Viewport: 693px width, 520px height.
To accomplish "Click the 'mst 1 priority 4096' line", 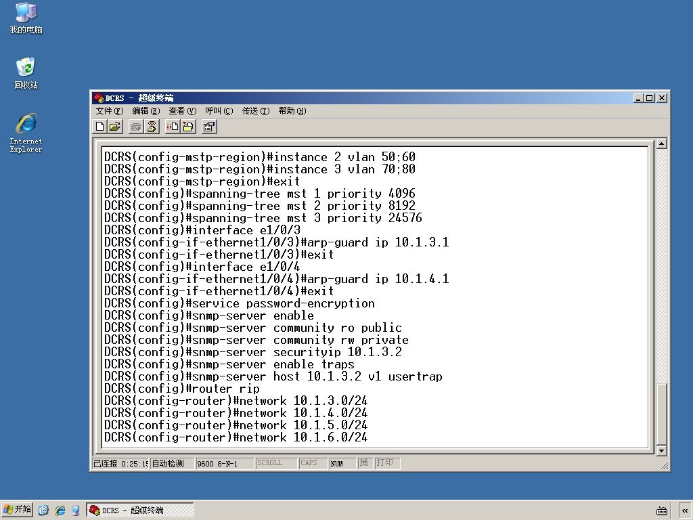I will [260, 194].
